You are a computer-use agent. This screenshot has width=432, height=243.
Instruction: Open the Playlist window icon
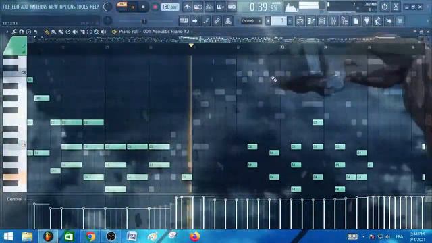300,21
